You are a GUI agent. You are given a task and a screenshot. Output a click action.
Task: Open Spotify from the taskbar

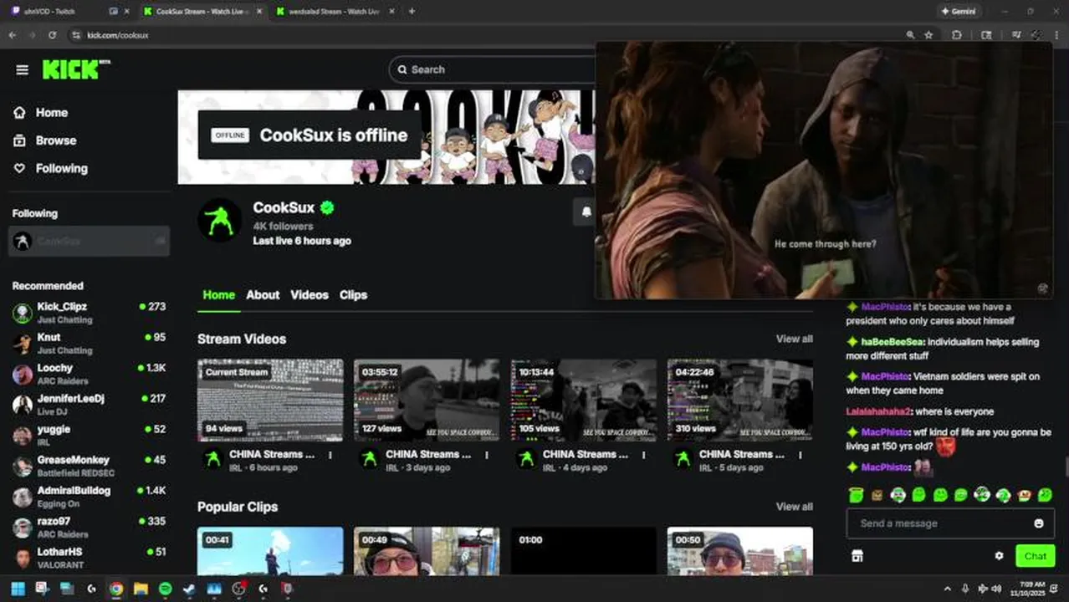point(165,589)
